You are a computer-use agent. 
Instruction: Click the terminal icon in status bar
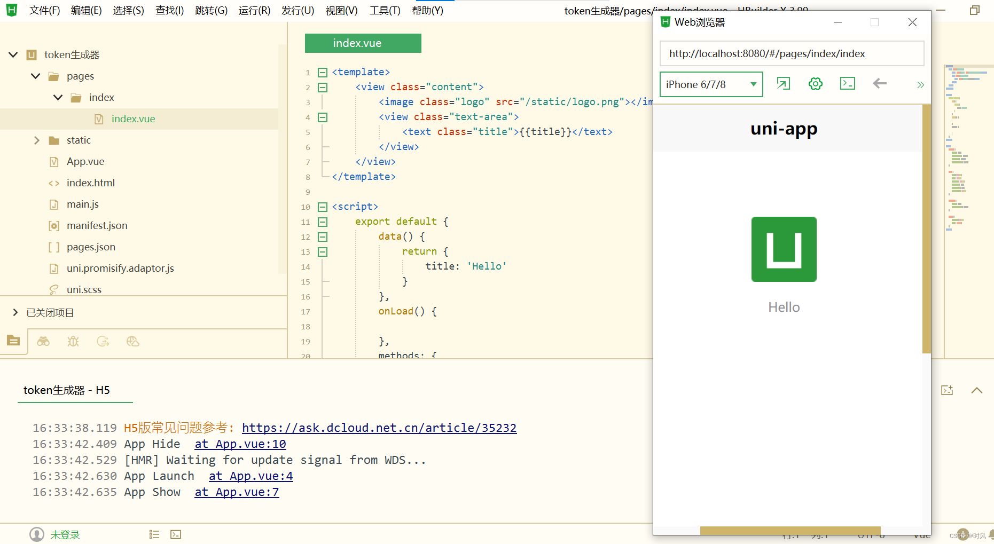[x=176, y=534]
